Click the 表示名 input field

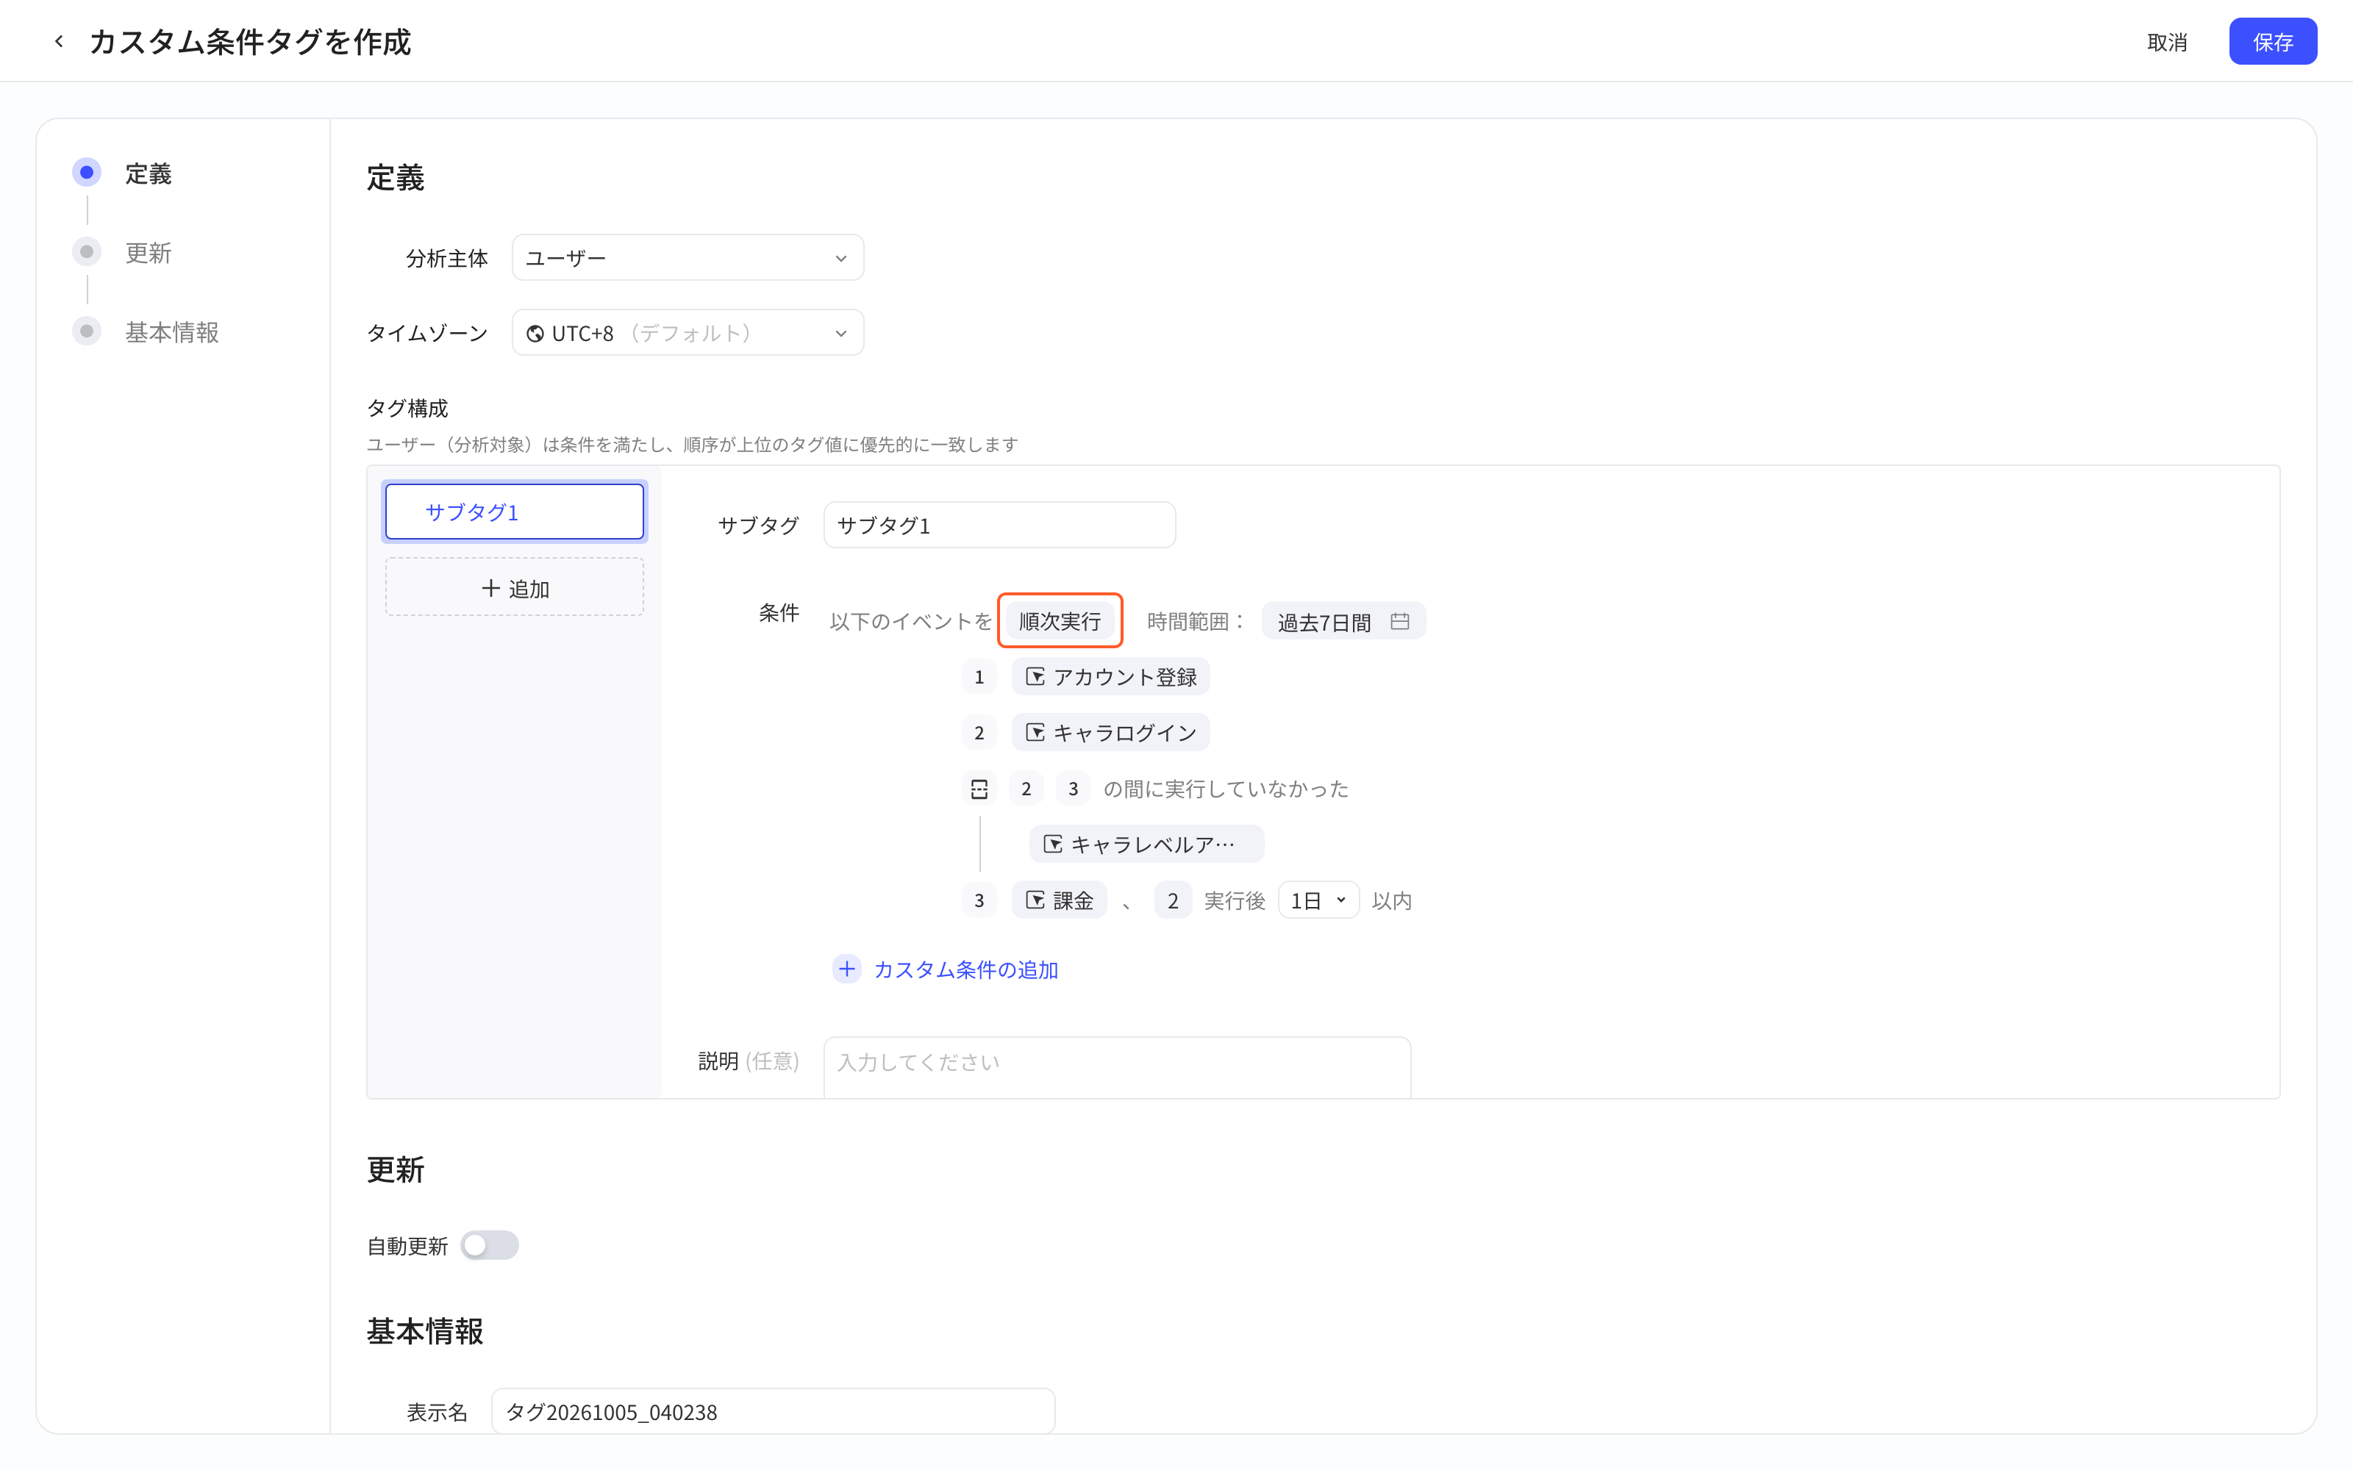point(773,1412)
